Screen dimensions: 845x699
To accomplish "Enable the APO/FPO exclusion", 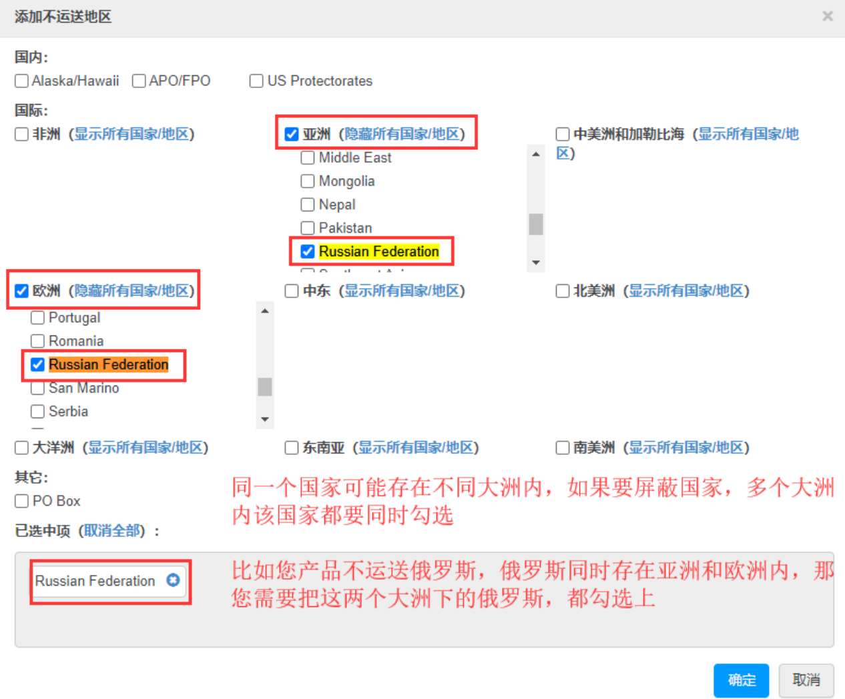I will (139, 81).
